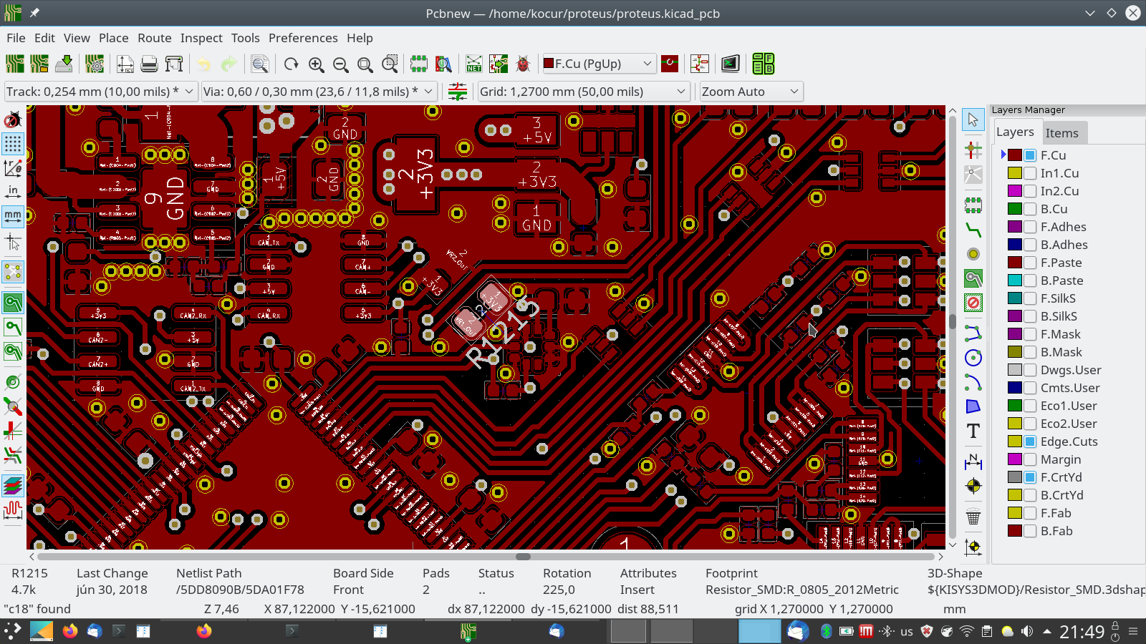Toggle auto track width next to via dropdown
This screenshot has width=1146, height=644.
[x=458, y=92]
